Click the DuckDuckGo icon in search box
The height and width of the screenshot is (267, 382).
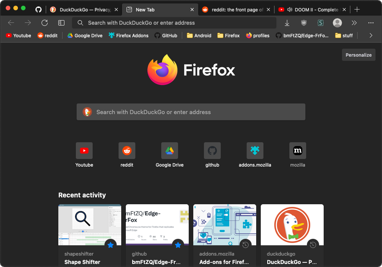click(87, 112)
